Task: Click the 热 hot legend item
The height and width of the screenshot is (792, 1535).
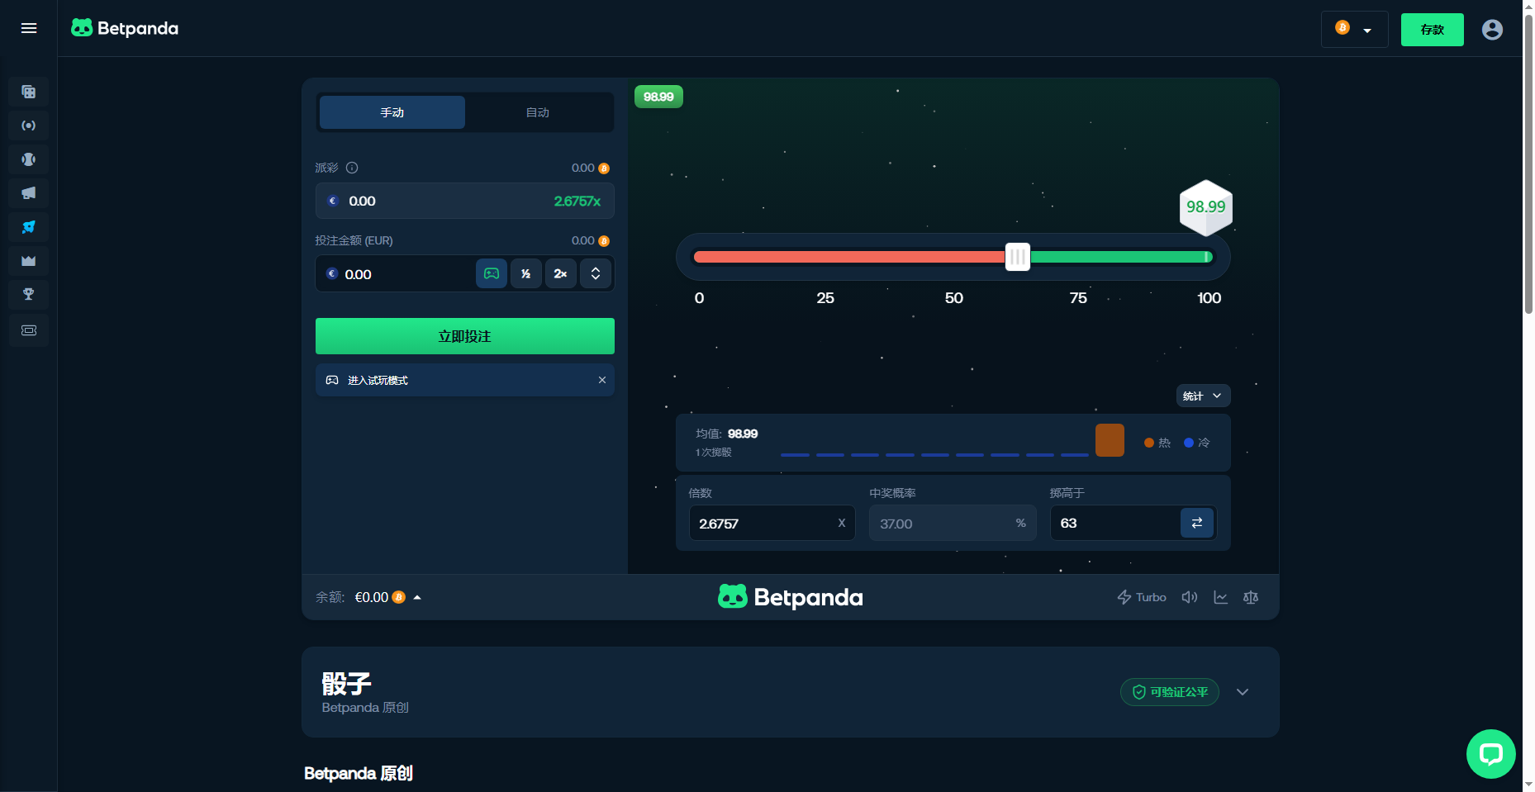Action: tap(1157, 443)
